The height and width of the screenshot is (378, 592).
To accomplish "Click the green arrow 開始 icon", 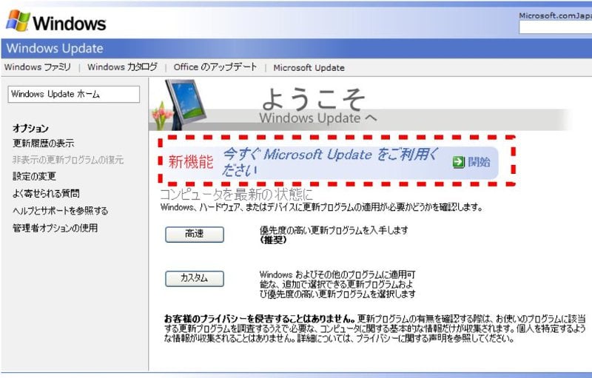I will pyautogui.click(x=458, y=162).
